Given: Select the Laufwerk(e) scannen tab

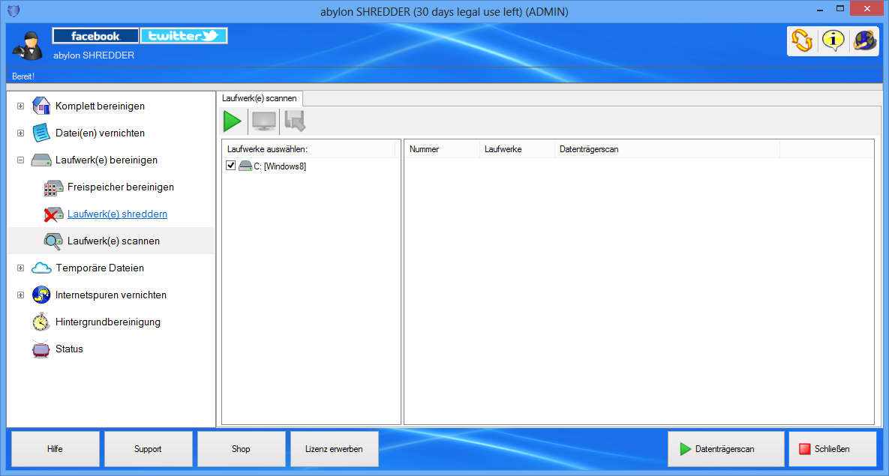Looking at the screenshot, I should (x=260, y=99).
